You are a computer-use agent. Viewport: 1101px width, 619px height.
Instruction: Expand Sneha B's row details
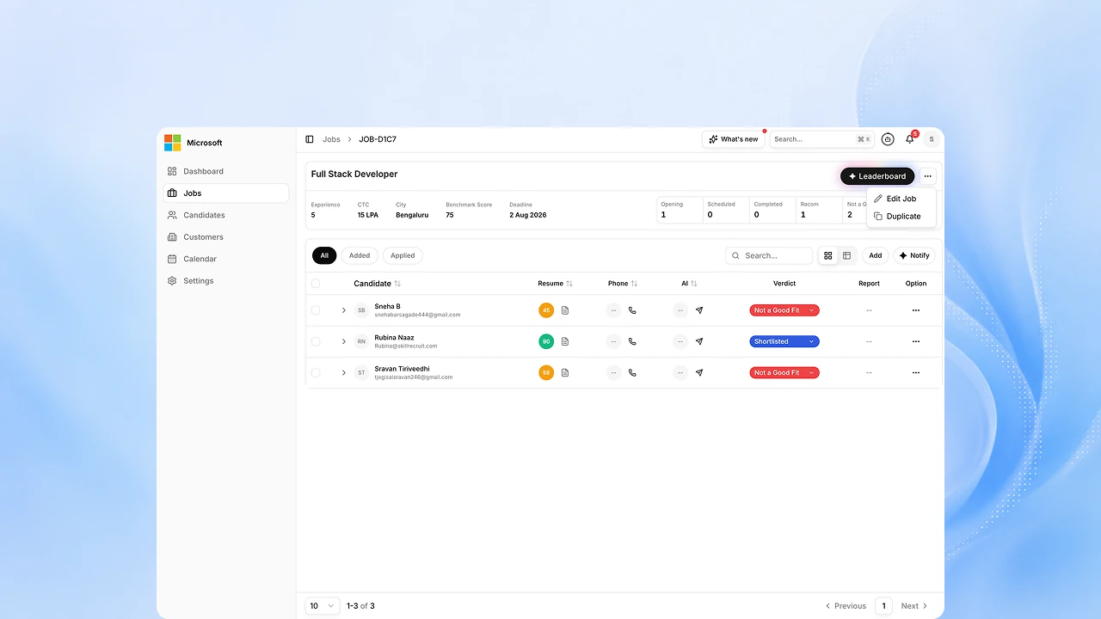[x=343, y=310]
